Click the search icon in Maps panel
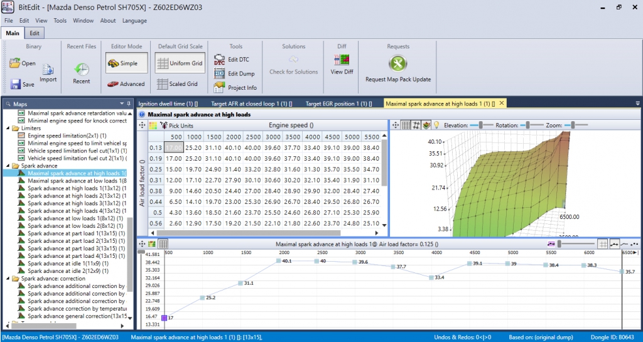The height and width of the screenshot is (342, 643). click(9, 104)
